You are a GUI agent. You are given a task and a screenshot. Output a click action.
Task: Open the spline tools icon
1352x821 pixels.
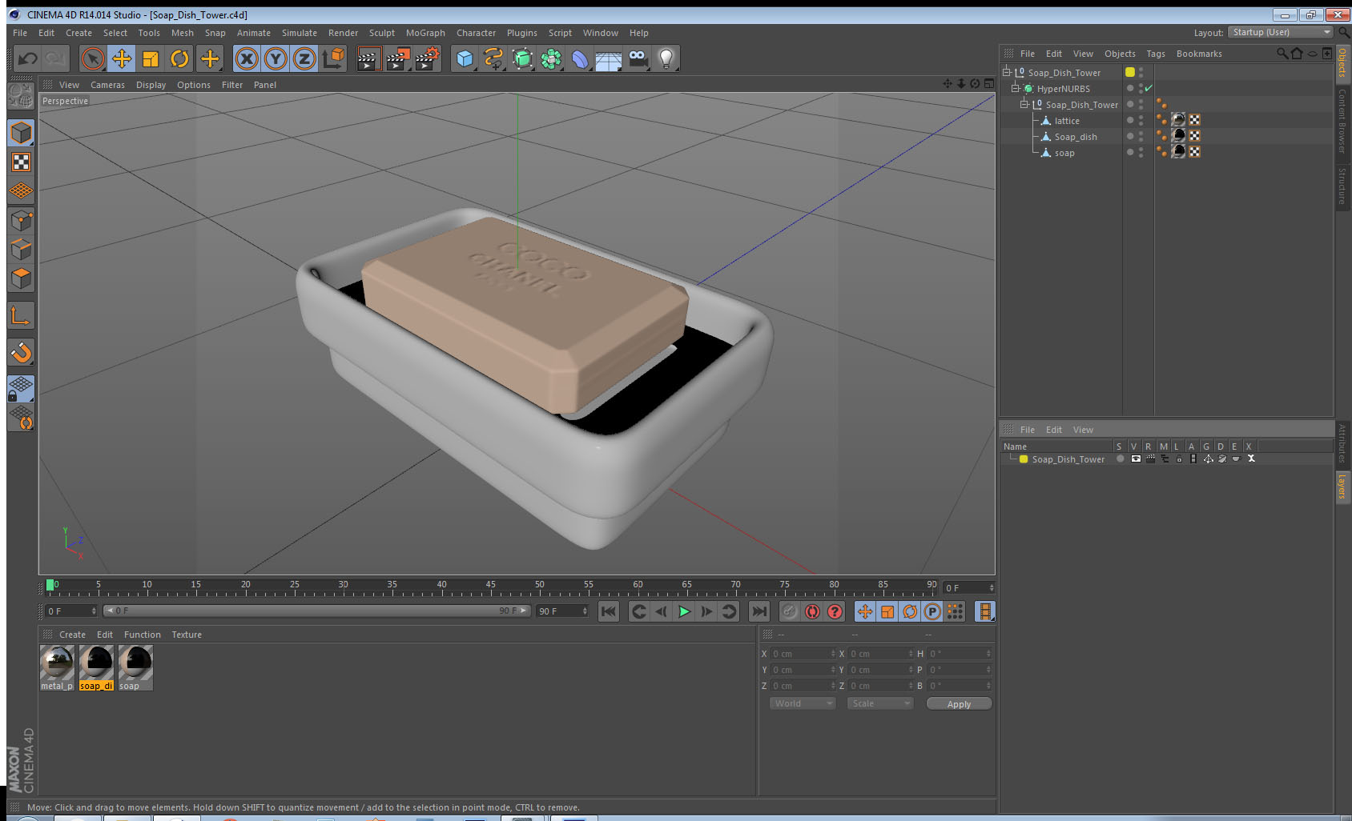[493, 58]
